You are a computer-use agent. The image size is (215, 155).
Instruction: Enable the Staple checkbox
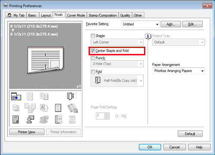93,36
